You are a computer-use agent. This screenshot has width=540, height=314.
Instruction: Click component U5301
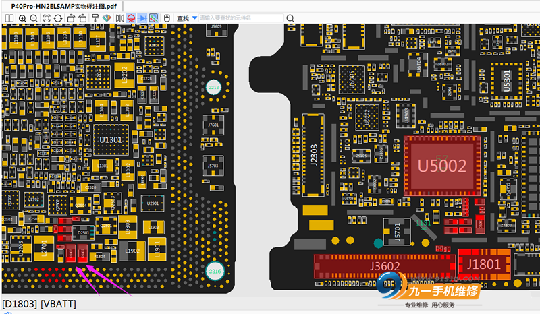pyautogui.click(x=506, y=82)
